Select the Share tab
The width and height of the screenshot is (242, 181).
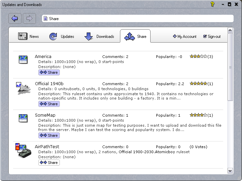pyautogui.click(x=135, y=37)
